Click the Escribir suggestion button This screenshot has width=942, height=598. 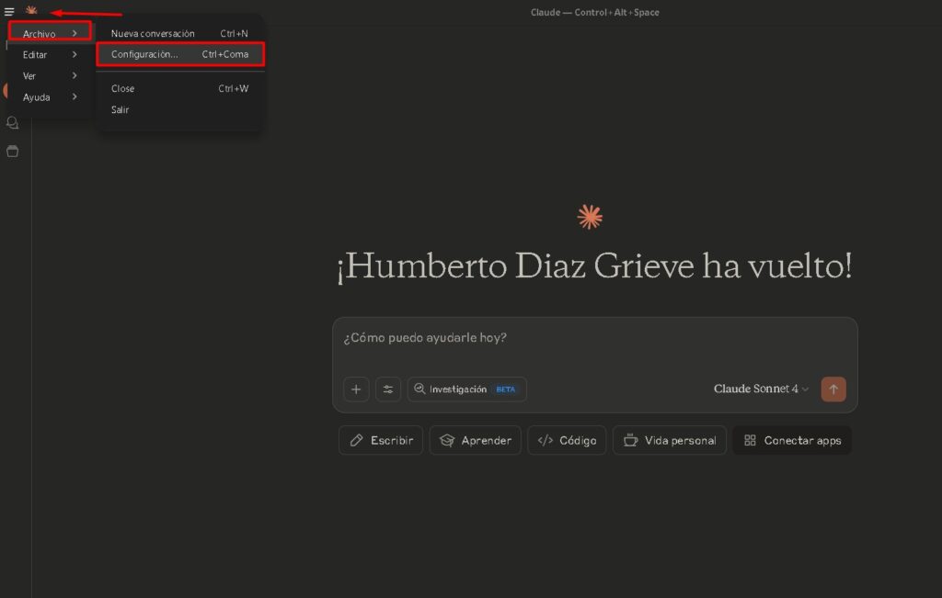coord(381,440)
